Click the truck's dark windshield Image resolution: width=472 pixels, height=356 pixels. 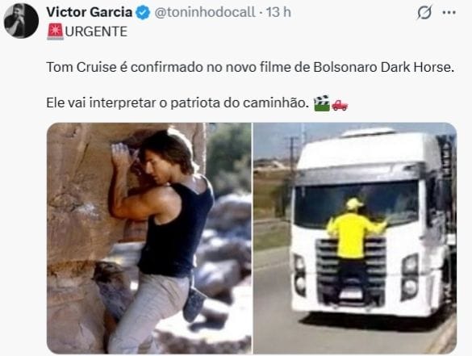click(357, 203)
